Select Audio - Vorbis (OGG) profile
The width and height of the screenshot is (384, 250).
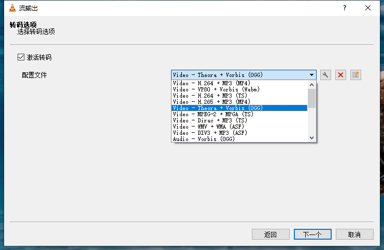point(239,139)
